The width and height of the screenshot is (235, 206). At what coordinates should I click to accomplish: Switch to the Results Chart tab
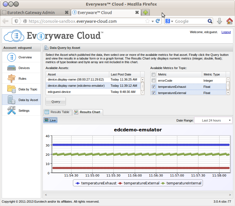(88, 112)
